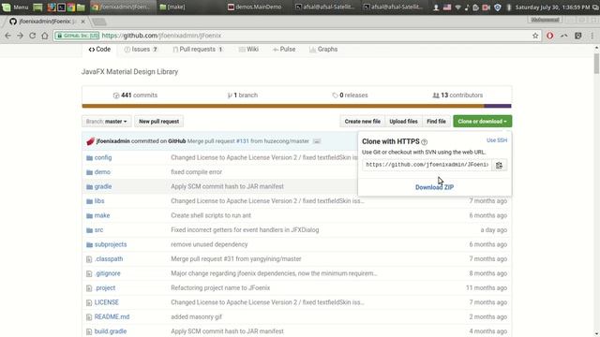Viewport: 600px width, 337px height.
Task: Click the keyboard layout flag icon
Action: pyautogui.click(x=447, y=7)
